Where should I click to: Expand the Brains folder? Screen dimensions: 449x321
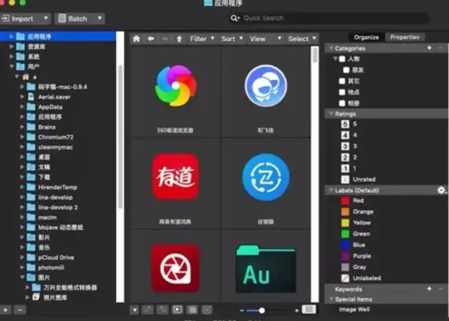(22, 127)
